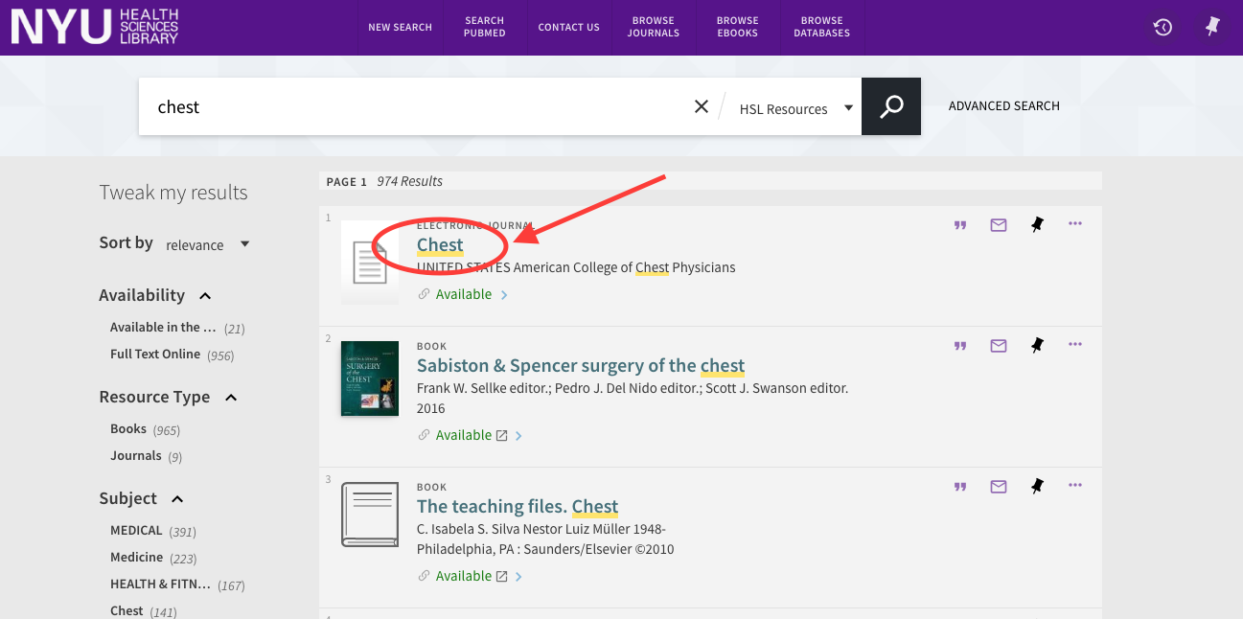Screen dimensions: 1243x619
Task: Click external link icon on Sabiston Available
Action: tap(501, 435)
